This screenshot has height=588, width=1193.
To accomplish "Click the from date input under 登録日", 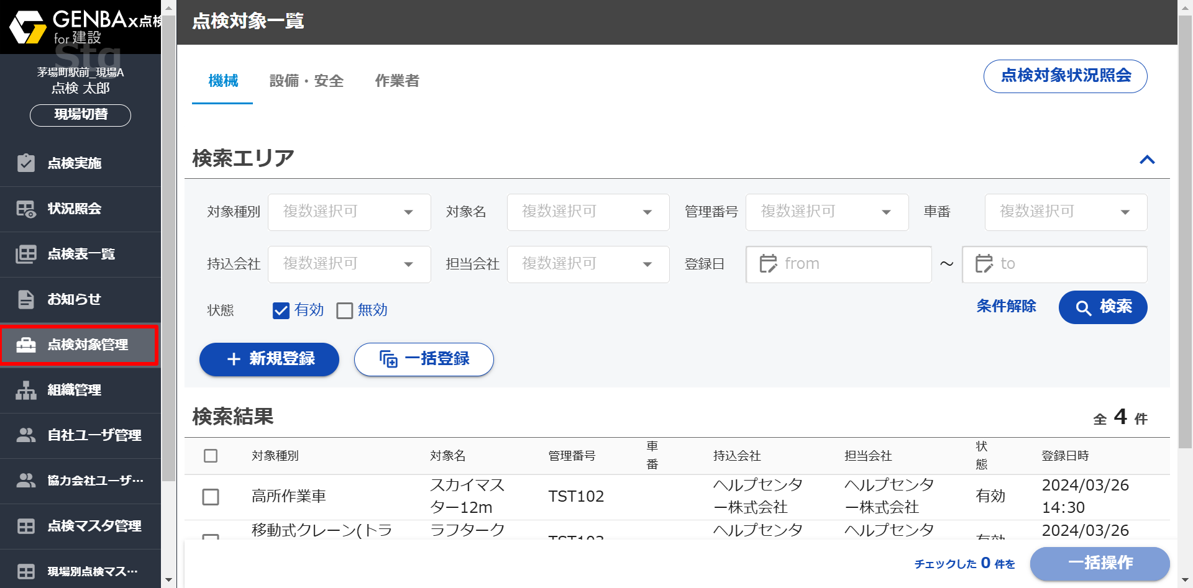I will click(x=838, y=264).
